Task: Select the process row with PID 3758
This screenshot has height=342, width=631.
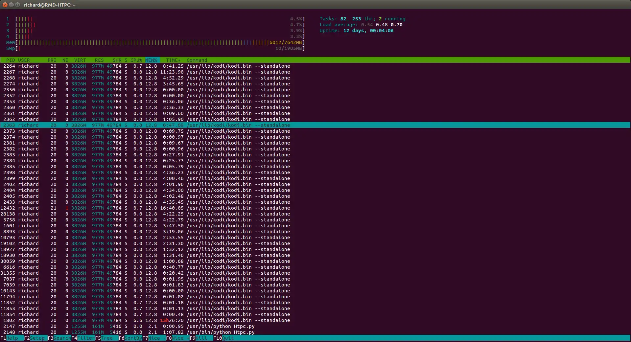Action: (x=315, y=220)
